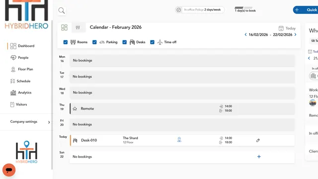Select the Tue 17 No bookings row
318x179 pixels.
pyautogui.click(x=182, y=77)
